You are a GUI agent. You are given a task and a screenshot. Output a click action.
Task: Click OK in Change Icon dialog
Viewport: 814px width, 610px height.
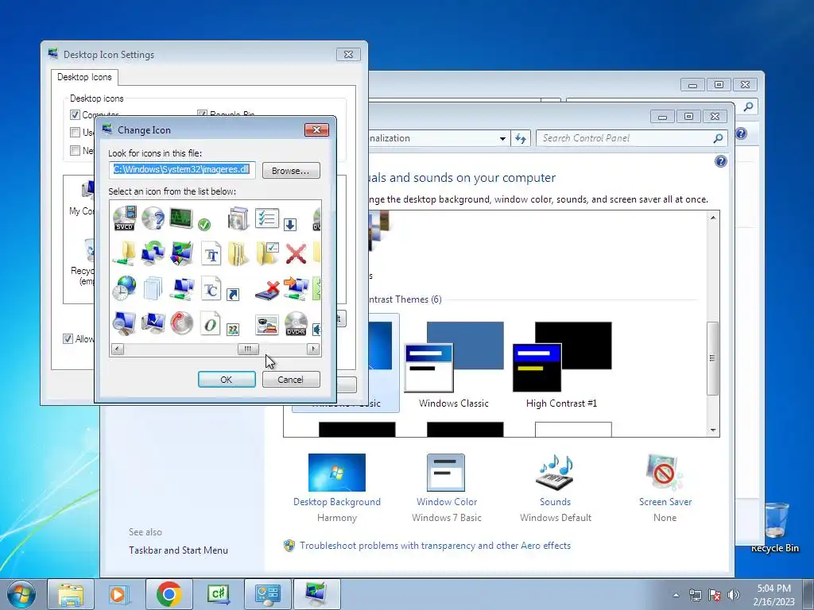(227, 380)
